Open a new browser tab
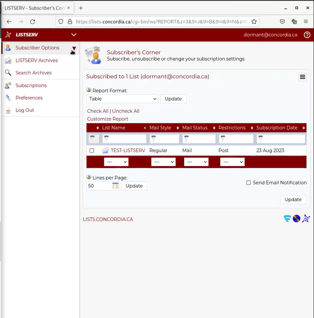 (x=81, y=8)
